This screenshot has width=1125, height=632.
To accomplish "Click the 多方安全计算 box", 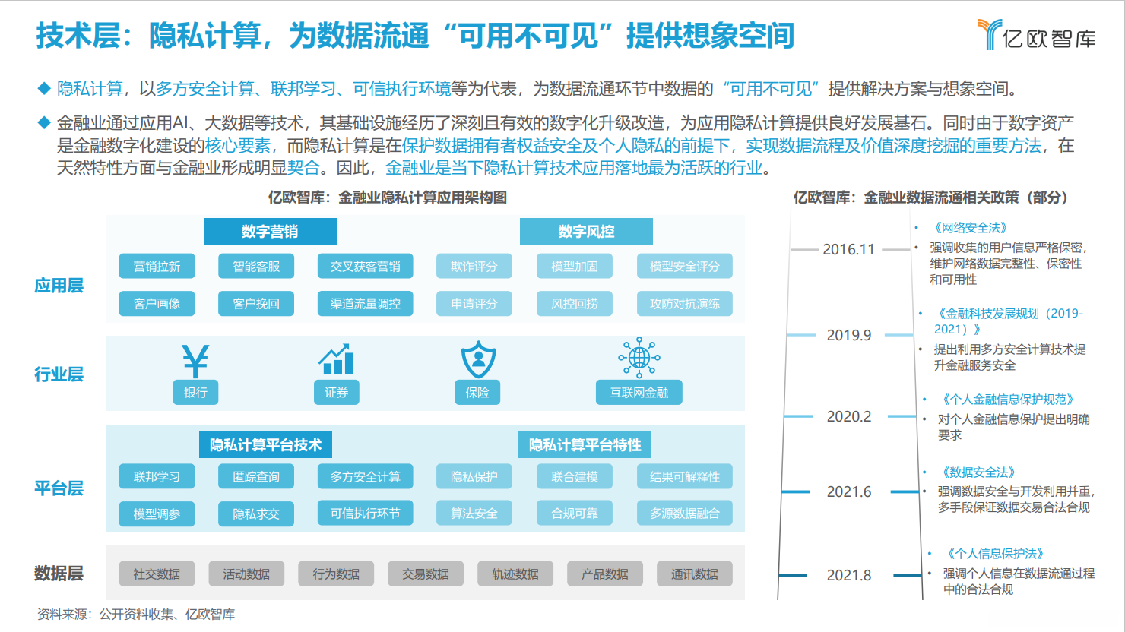I will (366, 477).
